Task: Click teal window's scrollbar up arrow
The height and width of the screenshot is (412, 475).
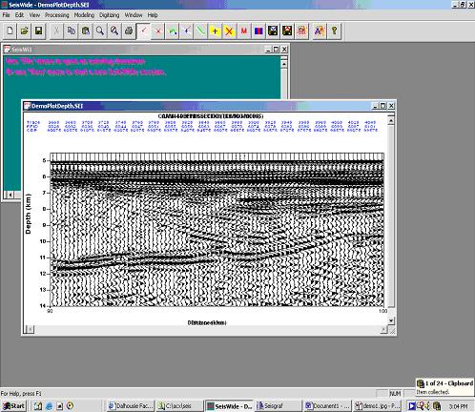Action: click(x=284, y=64)
